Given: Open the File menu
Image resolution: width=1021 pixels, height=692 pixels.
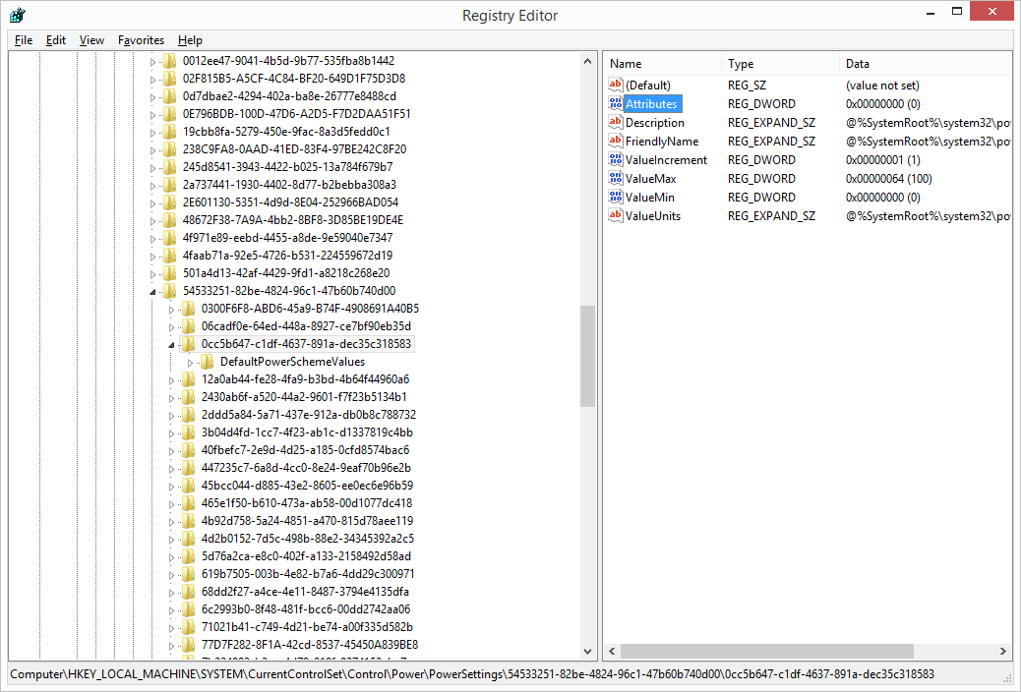Looking at the screenshot, I should click(24, 40).
